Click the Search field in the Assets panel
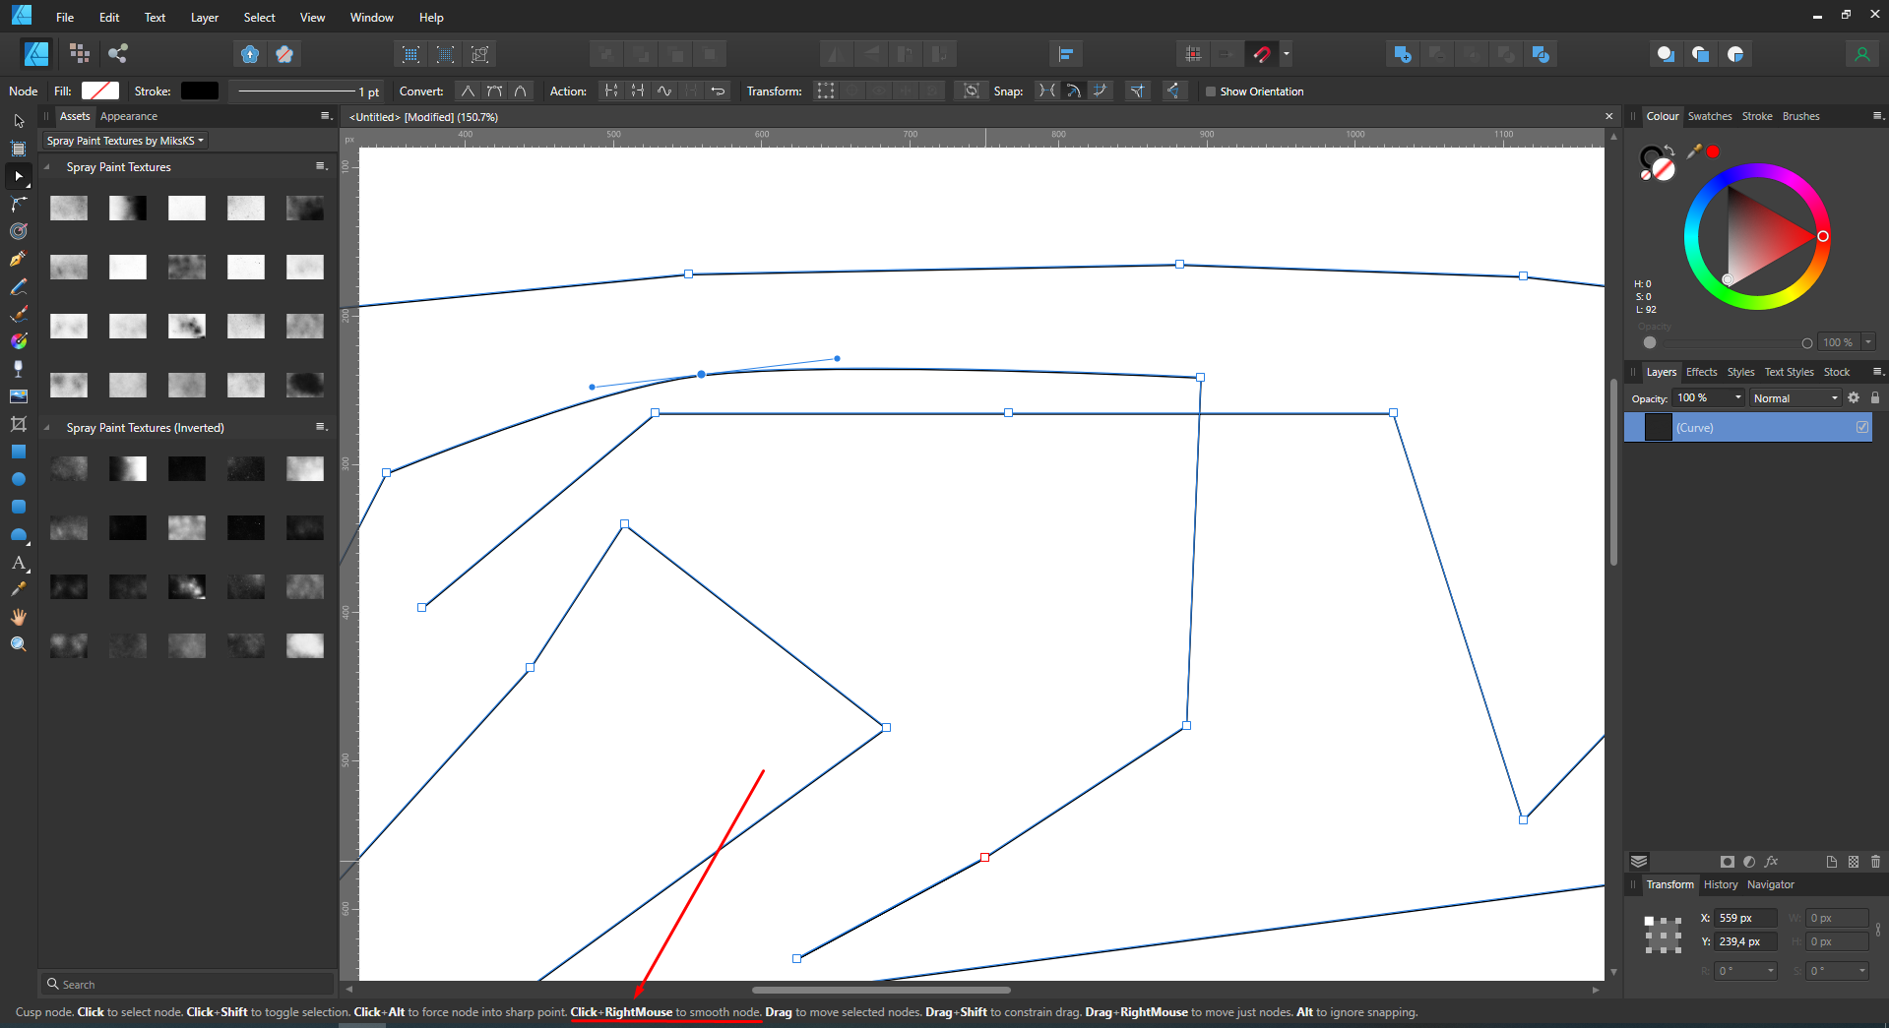Screen dimensions: 1889x1028 (187, 983)
